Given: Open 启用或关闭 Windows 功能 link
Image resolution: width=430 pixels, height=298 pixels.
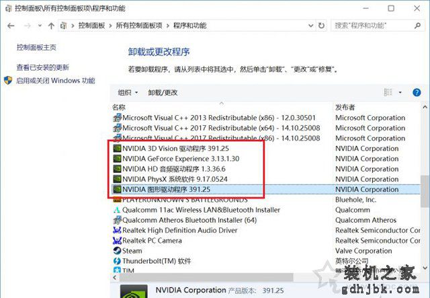Looking at the screenshot, I should [x=56, y=81].
